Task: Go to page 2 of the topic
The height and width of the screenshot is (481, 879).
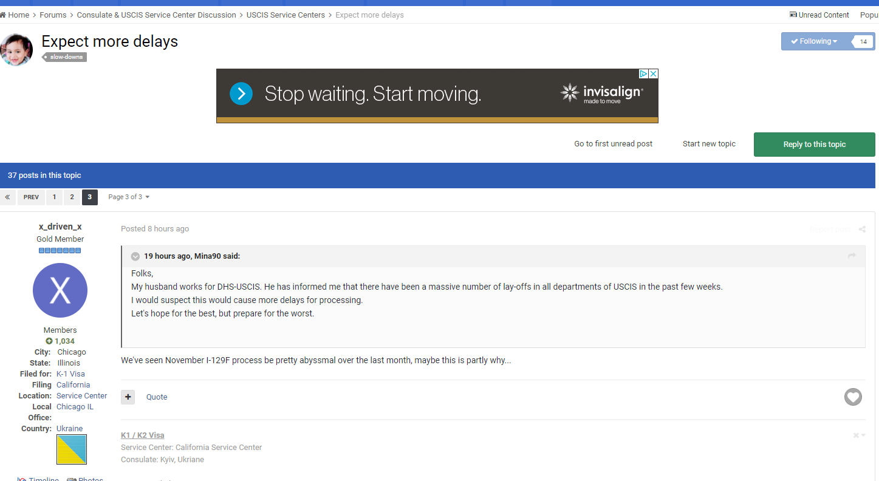Action: (72, 197)
